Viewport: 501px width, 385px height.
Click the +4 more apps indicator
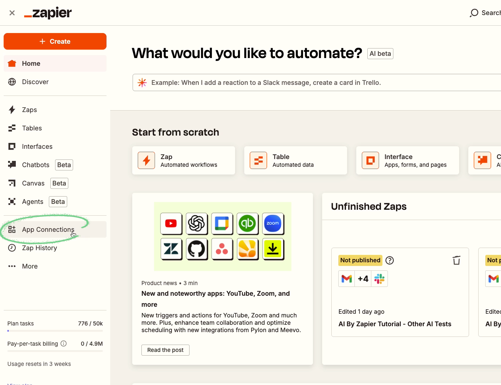tap(363, 279)
